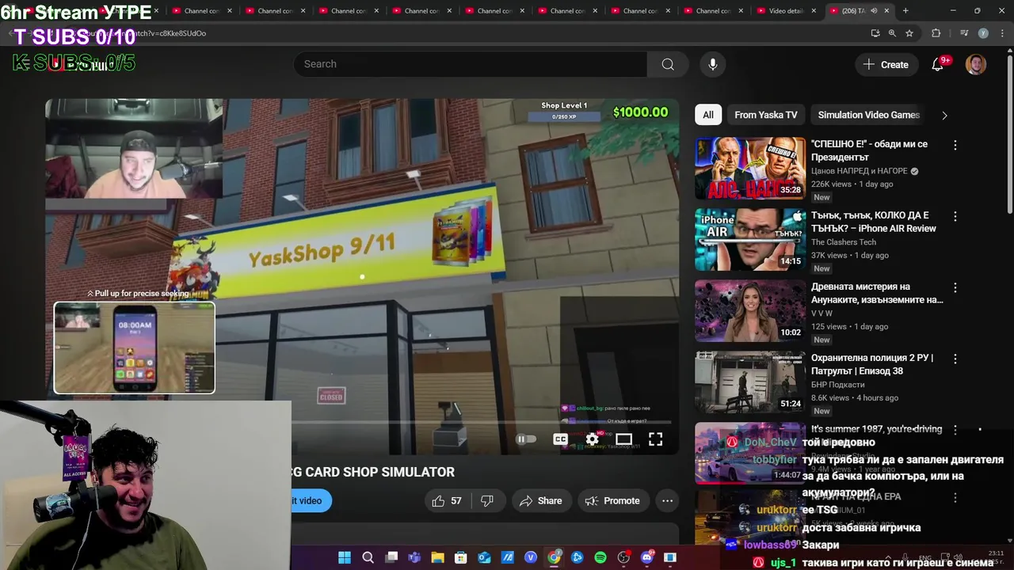Close the Video details browser tab
The height and width of the screenshot is (570, 1014).
tap(814, 11)
